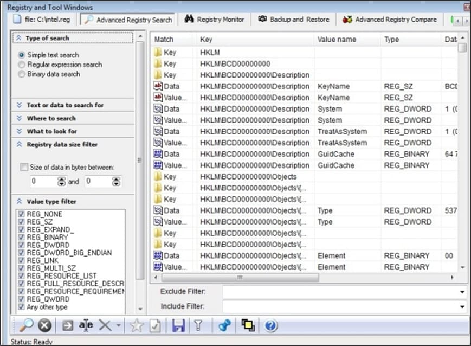This screenshot has width=471, height=346.
Task: Click the magnifying glass search icon in bottom toolbar
Action: (26, 325)
